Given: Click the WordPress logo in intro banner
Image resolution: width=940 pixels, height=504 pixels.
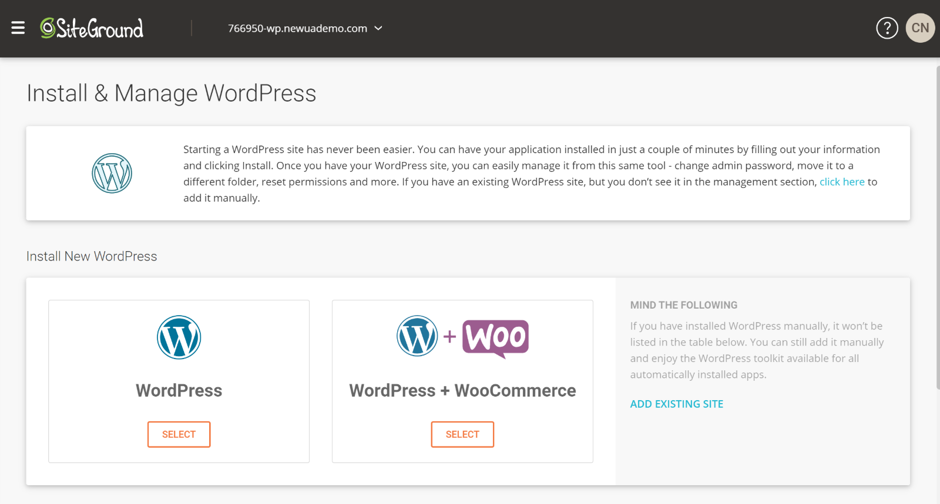Looking at the screenshot, I should [x=112, y=173].
